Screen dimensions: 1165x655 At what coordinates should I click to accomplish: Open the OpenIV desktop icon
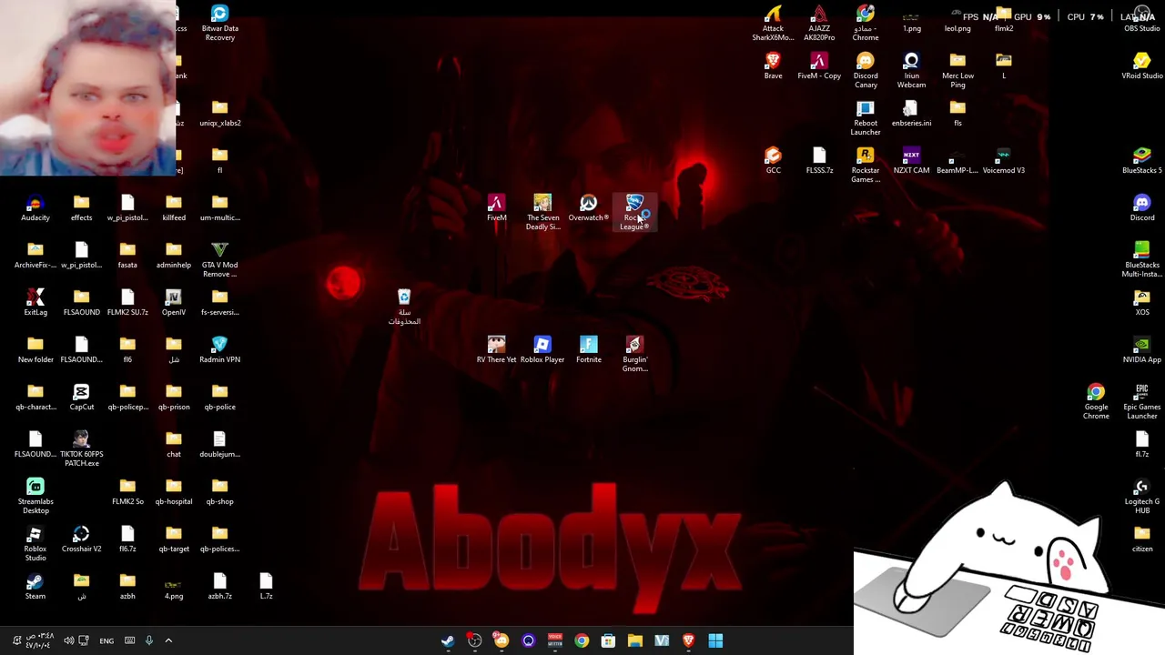pyautogui.click(x=173, y=302)
